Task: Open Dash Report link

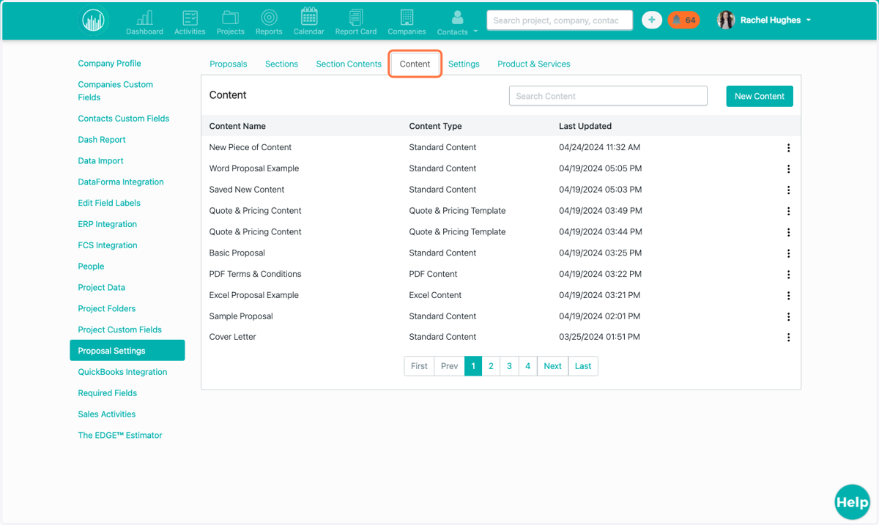Action: click(x=102, y=140)
